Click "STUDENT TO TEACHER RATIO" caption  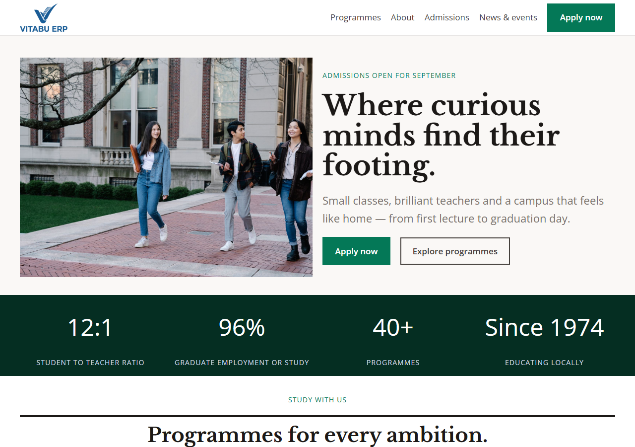[90, 363]
